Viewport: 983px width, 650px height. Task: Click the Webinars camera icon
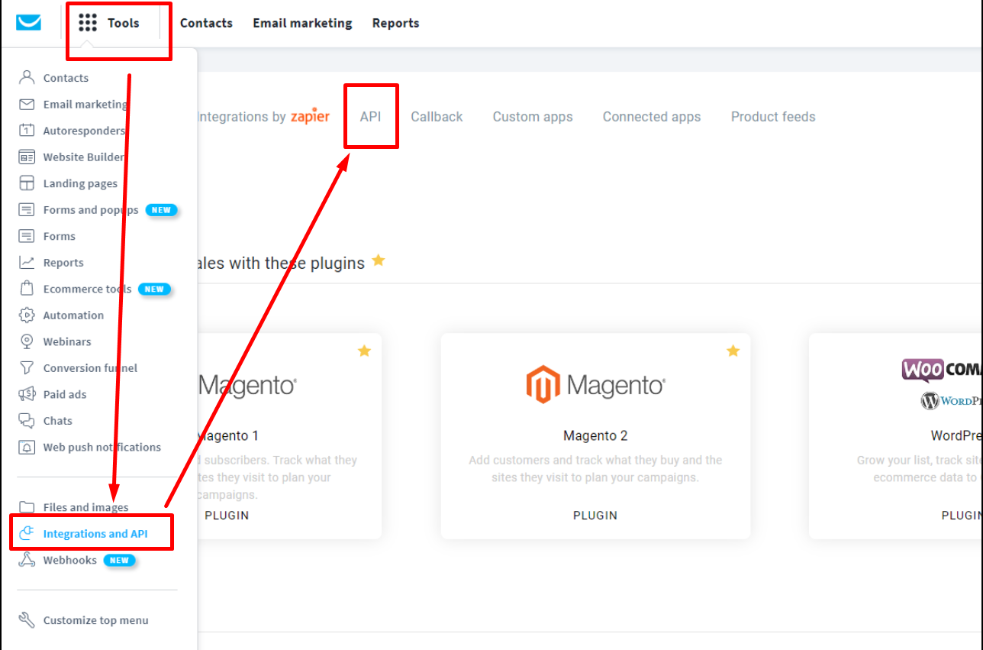coord(27,341)
